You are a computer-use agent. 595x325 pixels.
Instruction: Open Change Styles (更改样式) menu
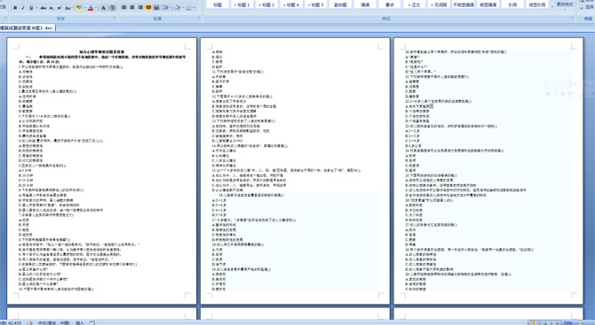click(x=564, y=4)
